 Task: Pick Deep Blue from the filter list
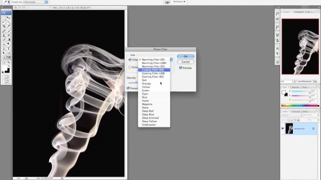point(154,114)
